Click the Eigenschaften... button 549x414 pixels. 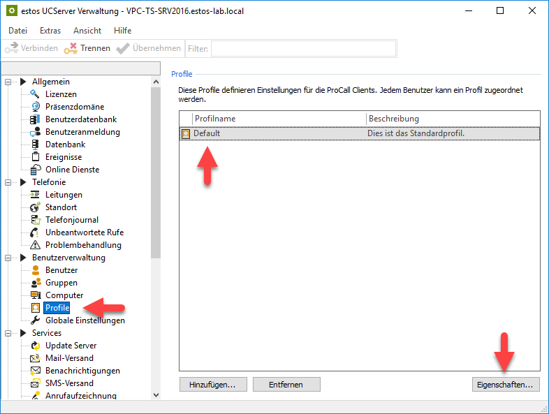point(505,385)
